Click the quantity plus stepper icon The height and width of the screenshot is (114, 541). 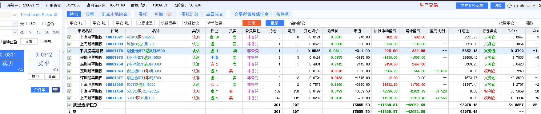click(x=15, y=32)
